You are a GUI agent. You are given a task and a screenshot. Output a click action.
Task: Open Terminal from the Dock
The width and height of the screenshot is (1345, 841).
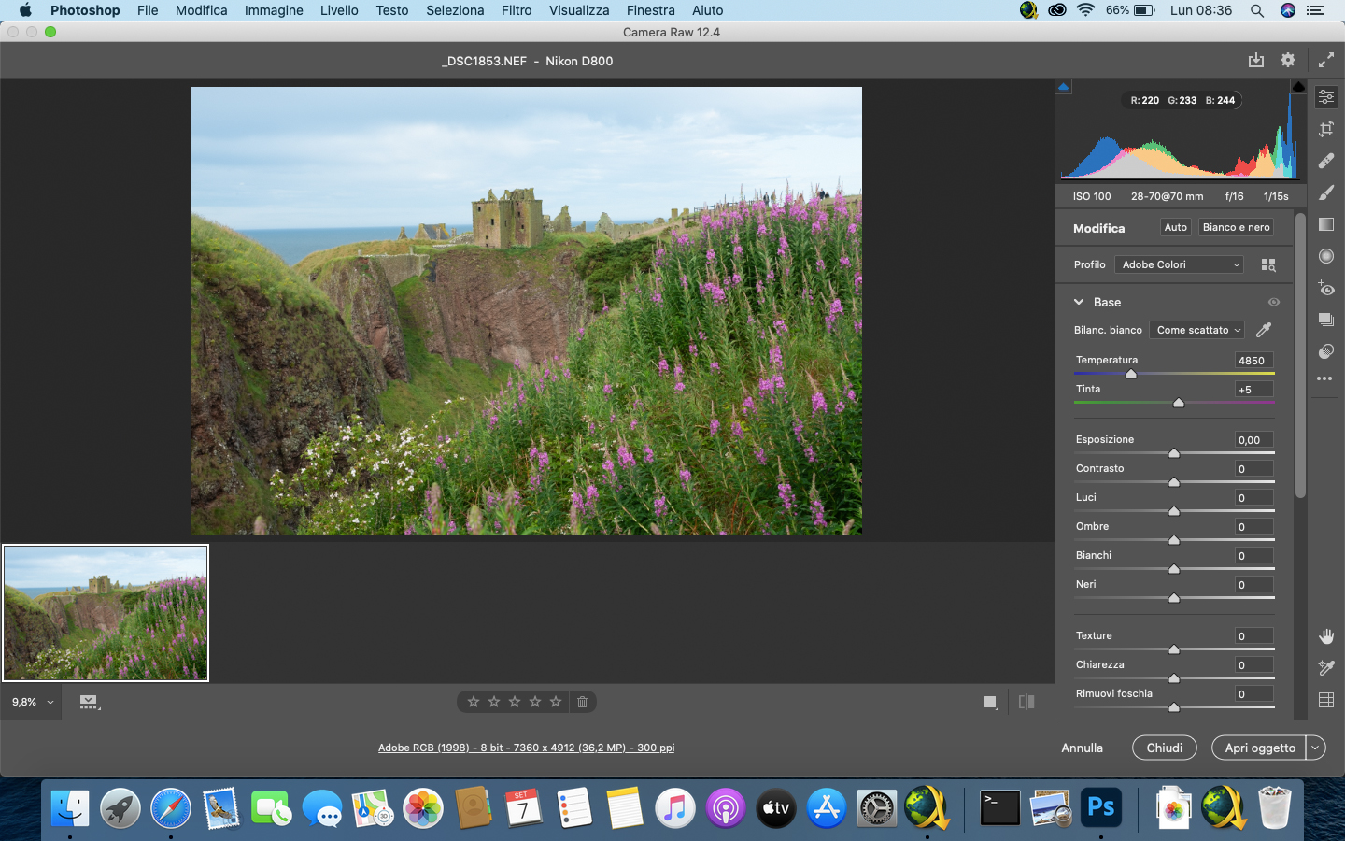coord(999,808)
